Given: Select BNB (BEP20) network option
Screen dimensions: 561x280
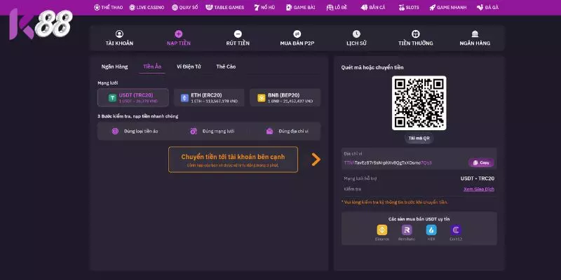Looking at the screenshot, I should (285, 97).
